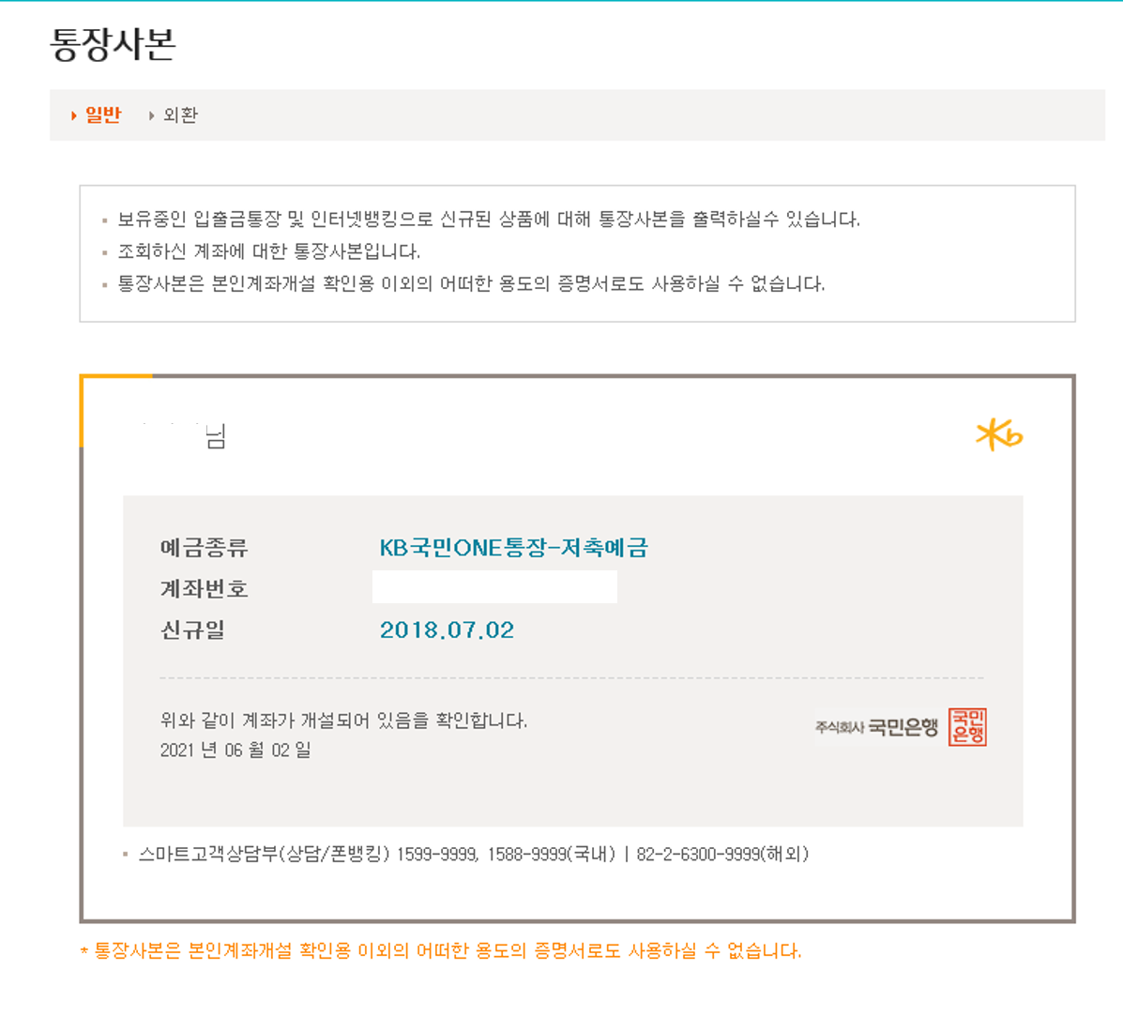Click the gray arrow beside 외환
Screen dimensions: 1123x1016
coord(151,115)
